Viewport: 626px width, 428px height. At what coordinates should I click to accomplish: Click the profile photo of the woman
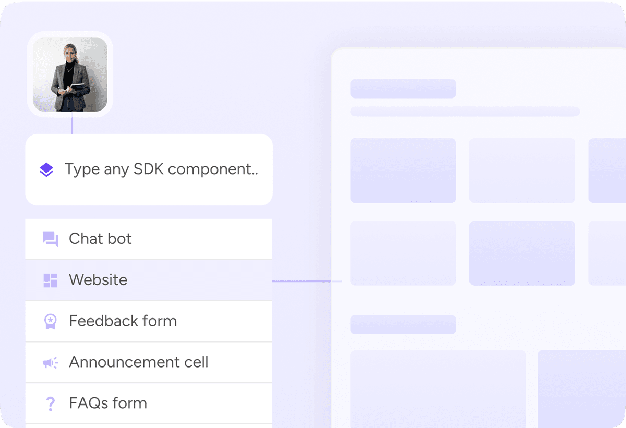click(70, 74)
